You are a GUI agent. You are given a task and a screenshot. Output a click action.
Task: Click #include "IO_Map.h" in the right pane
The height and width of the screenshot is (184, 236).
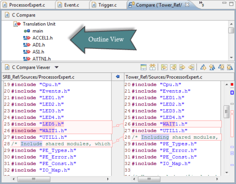tap(161, 163)
